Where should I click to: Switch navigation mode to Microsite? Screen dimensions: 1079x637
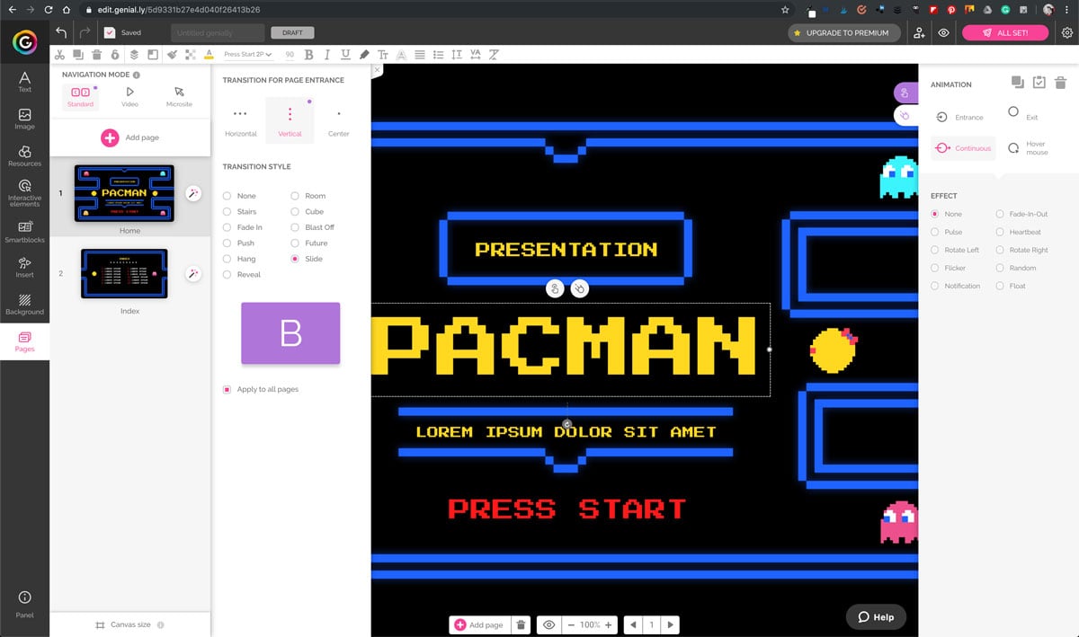179,96
